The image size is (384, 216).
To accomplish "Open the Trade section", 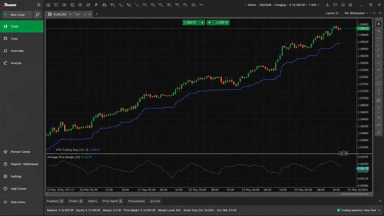I will (22, 26).
